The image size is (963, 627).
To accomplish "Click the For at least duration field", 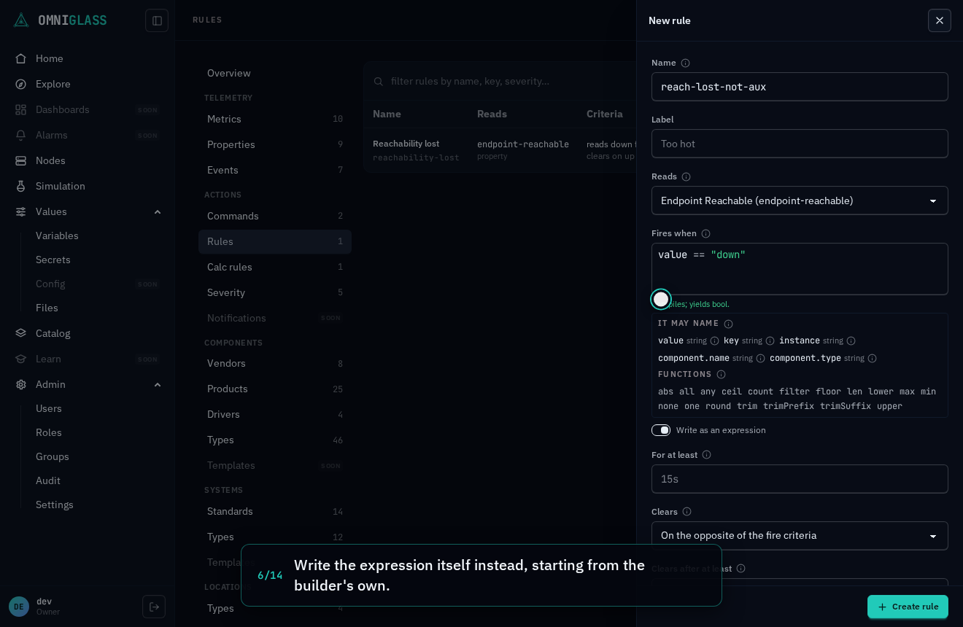I will point(800,479).
